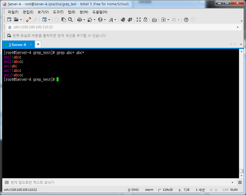The image size is (246, 195).
Task: Select the 1 Server-A tab
Action: (19, 45)
